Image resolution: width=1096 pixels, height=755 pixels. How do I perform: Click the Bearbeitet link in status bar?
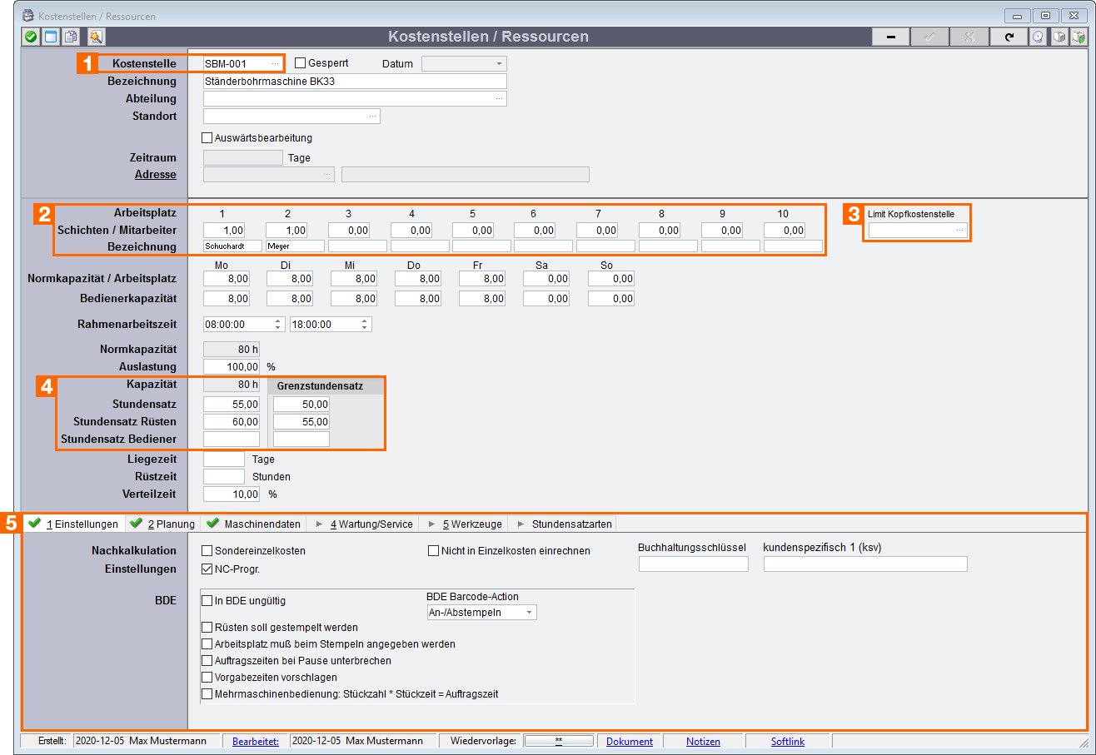256,741
